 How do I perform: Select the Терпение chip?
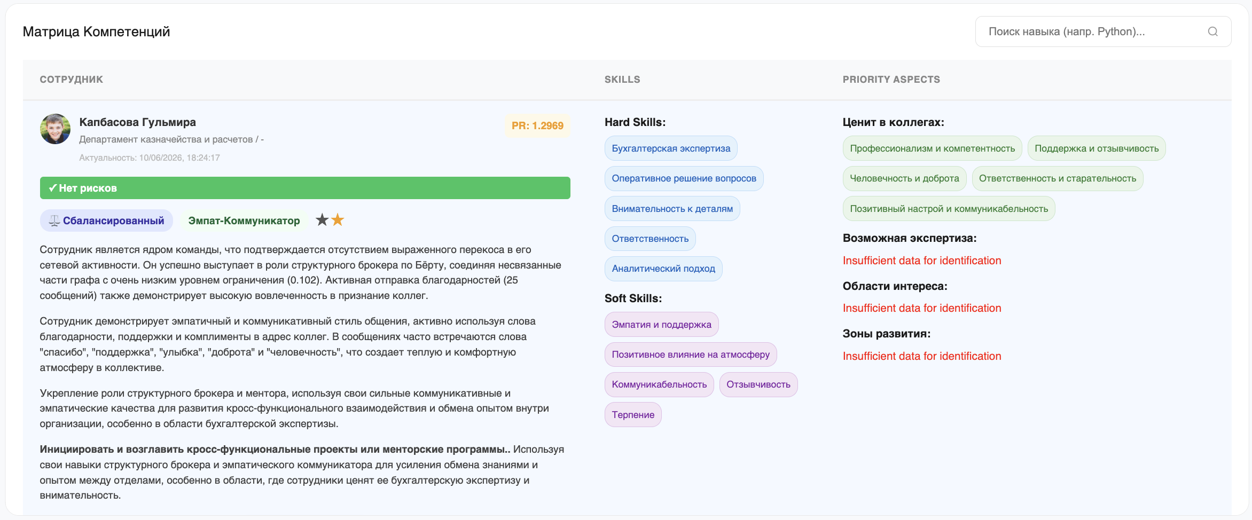(x=633, y=415)
